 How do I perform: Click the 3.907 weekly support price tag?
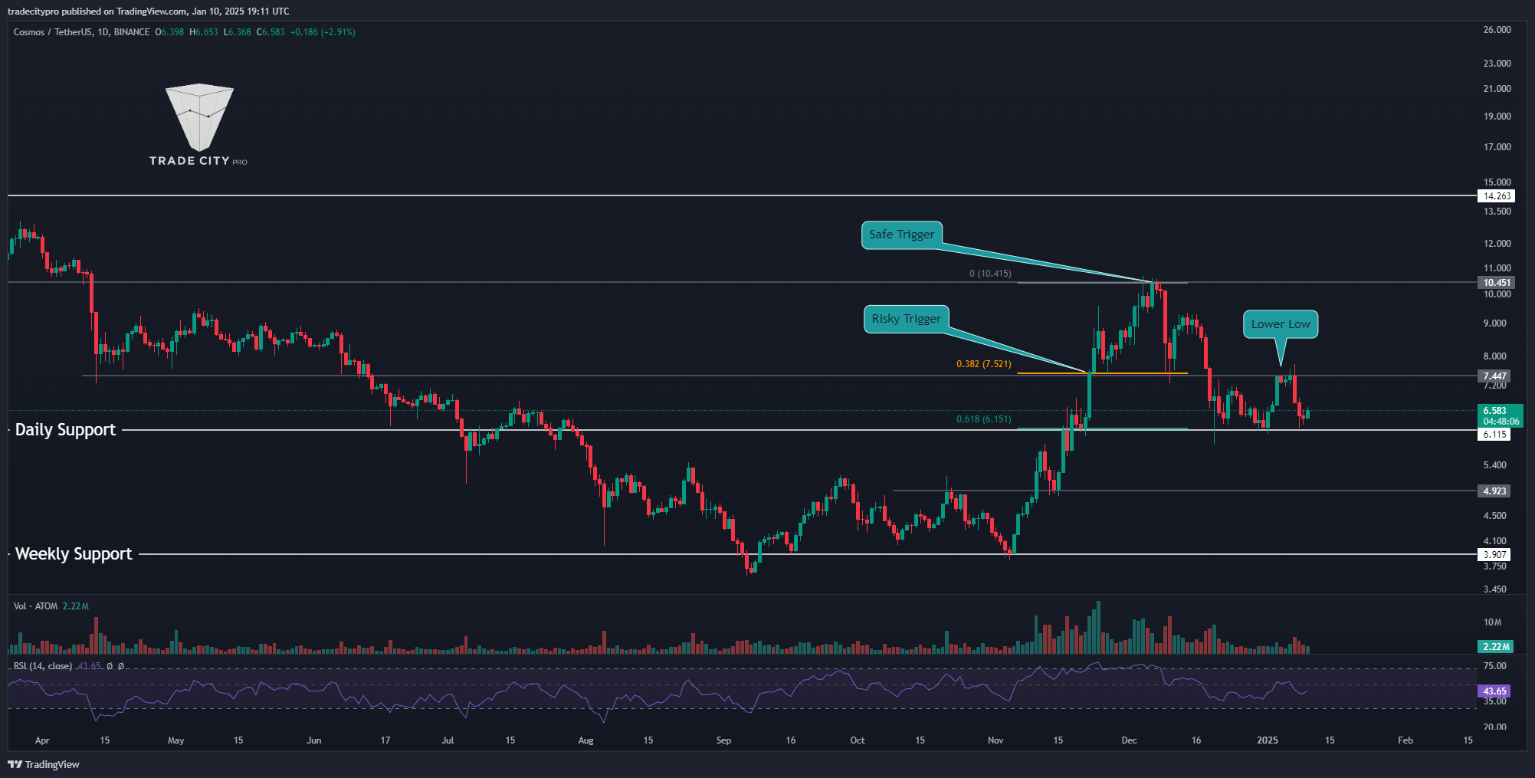(1494, 555)
